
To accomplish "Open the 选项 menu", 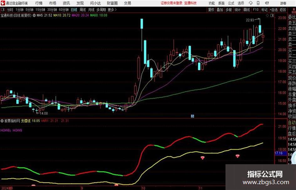I will pos(241,3).
